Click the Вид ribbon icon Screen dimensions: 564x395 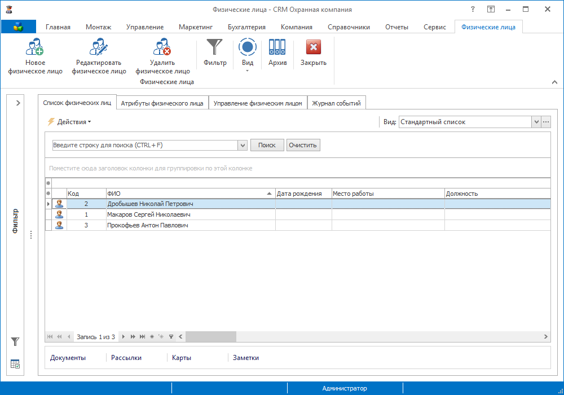click(x=248, y=47)
